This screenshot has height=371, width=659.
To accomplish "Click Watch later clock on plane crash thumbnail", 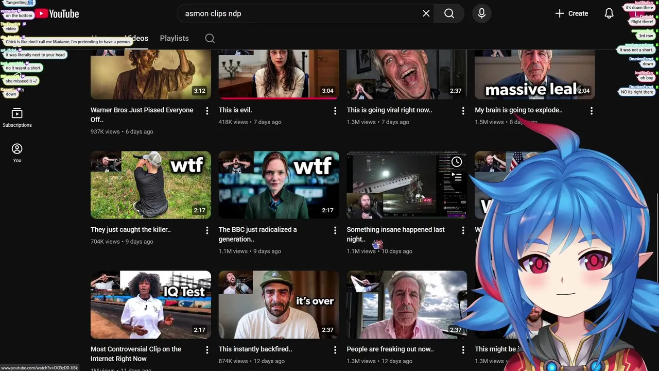I will click(x=457, y=162).
